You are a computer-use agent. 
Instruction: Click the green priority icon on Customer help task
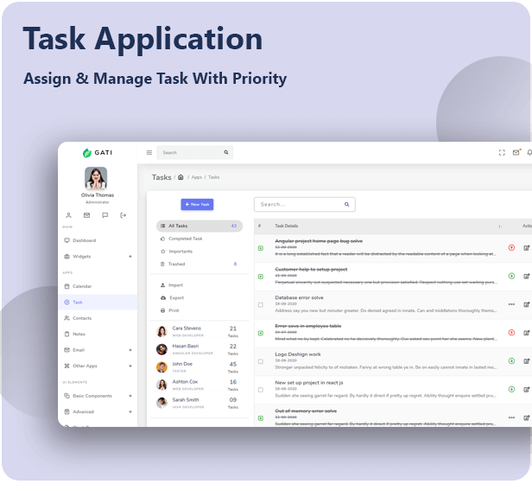click(x=511, y=276)
